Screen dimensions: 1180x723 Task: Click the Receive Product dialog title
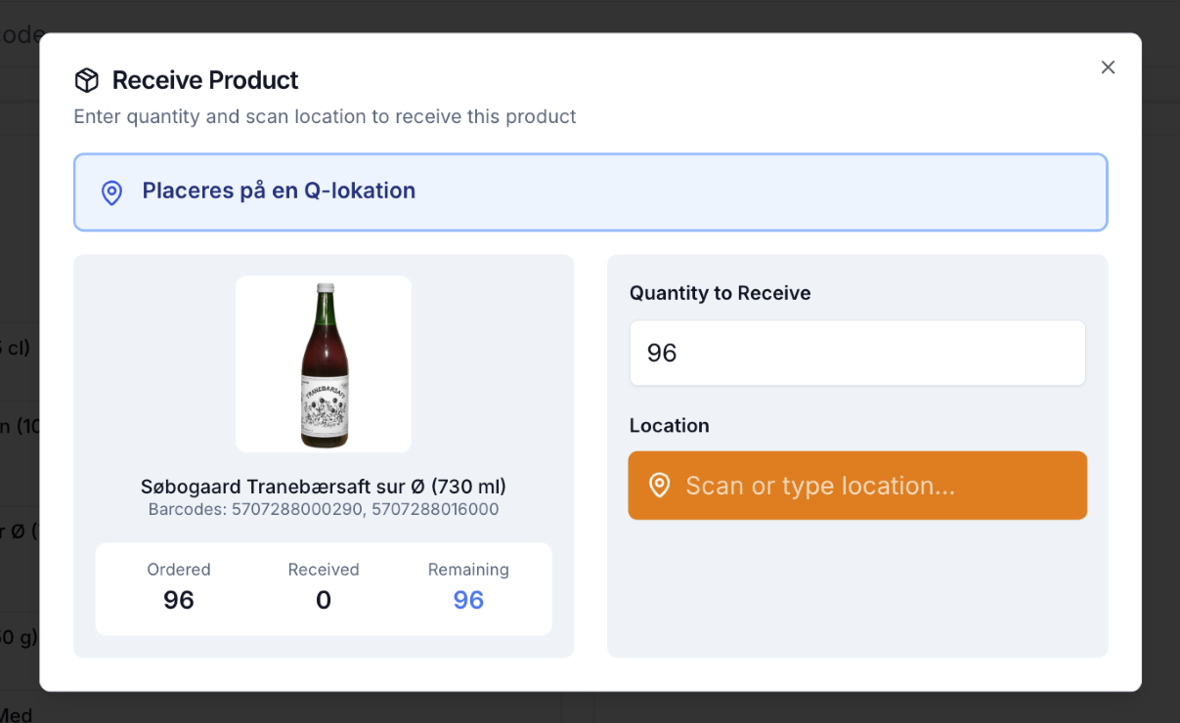(205, 80)
